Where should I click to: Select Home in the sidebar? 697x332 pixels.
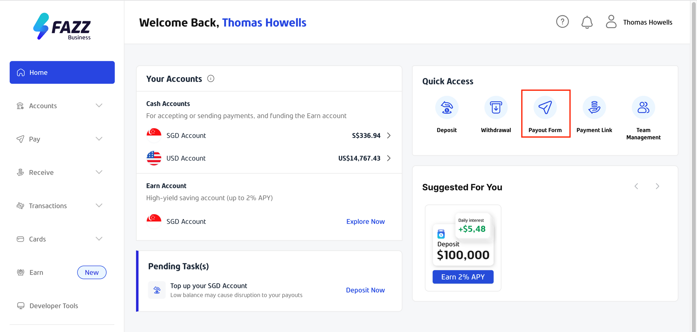point(62,72)
